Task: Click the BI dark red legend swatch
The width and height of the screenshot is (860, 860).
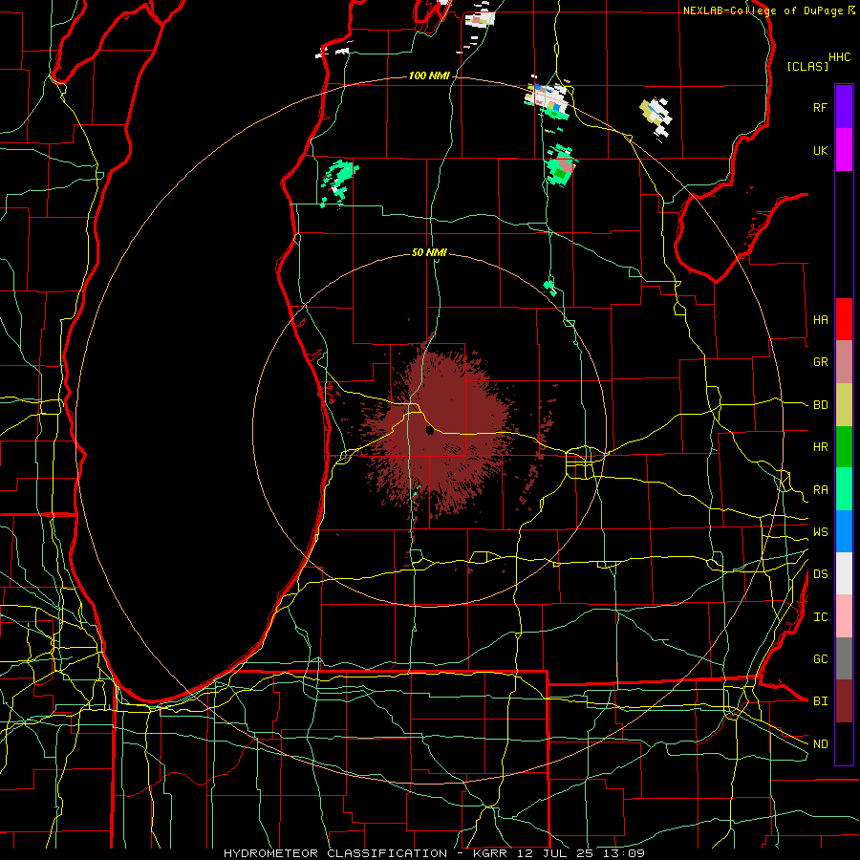Action: (x=844, y=701)
